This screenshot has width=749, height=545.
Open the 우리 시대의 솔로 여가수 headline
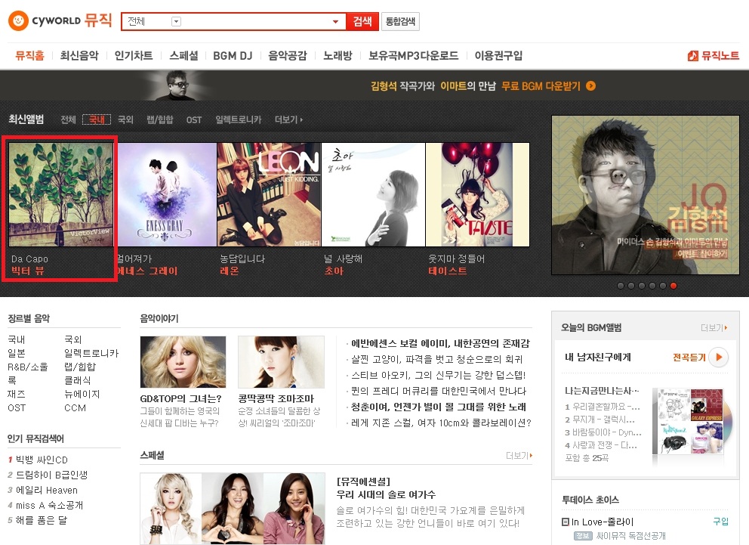click(386, 494)
